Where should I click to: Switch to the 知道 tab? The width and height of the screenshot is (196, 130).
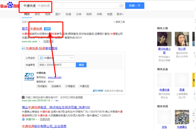[68, 14]
